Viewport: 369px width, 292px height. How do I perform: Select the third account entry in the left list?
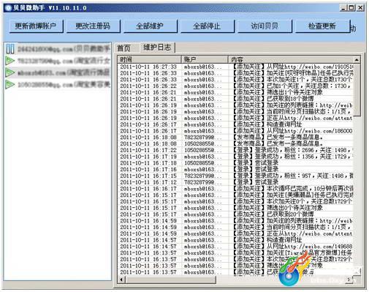point(58,72)
